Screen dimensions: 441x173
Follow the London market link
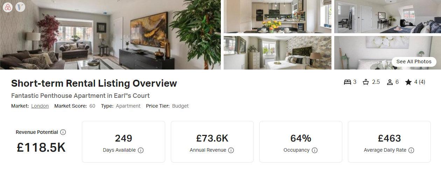[40, 106]
